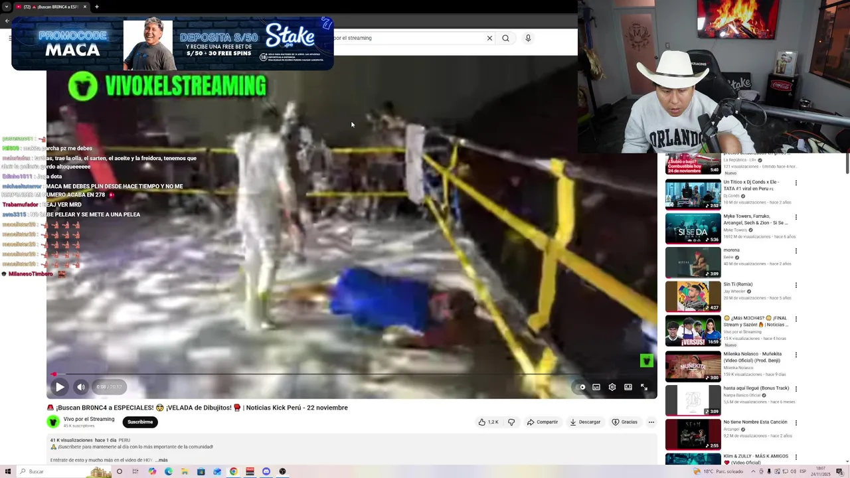Click the Suscribirme button
The height and width of the screenshot is (478, 850).
pos(140,422)
